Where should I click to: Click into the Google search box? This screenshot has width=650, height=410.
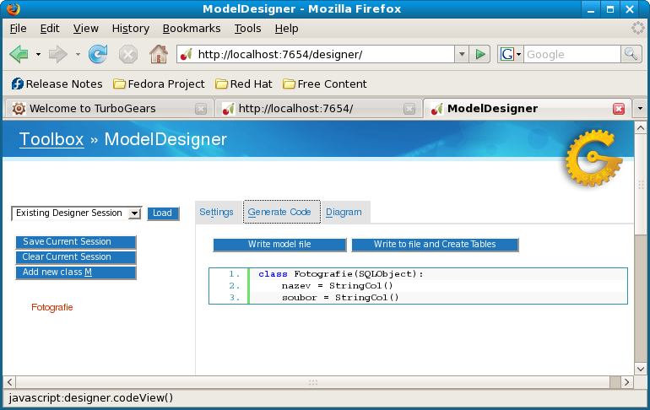coord(572,54)
